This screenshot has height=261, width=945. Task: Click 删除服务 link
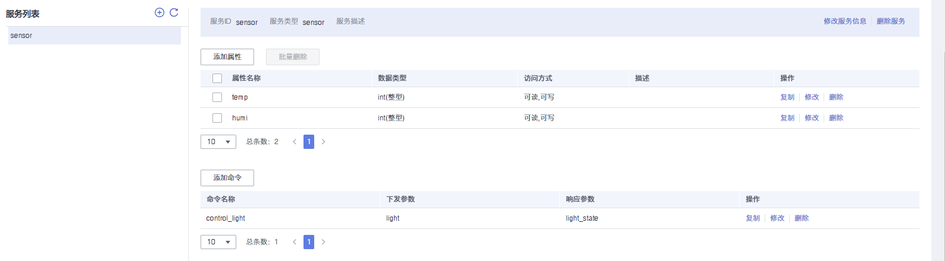(891, 21)
